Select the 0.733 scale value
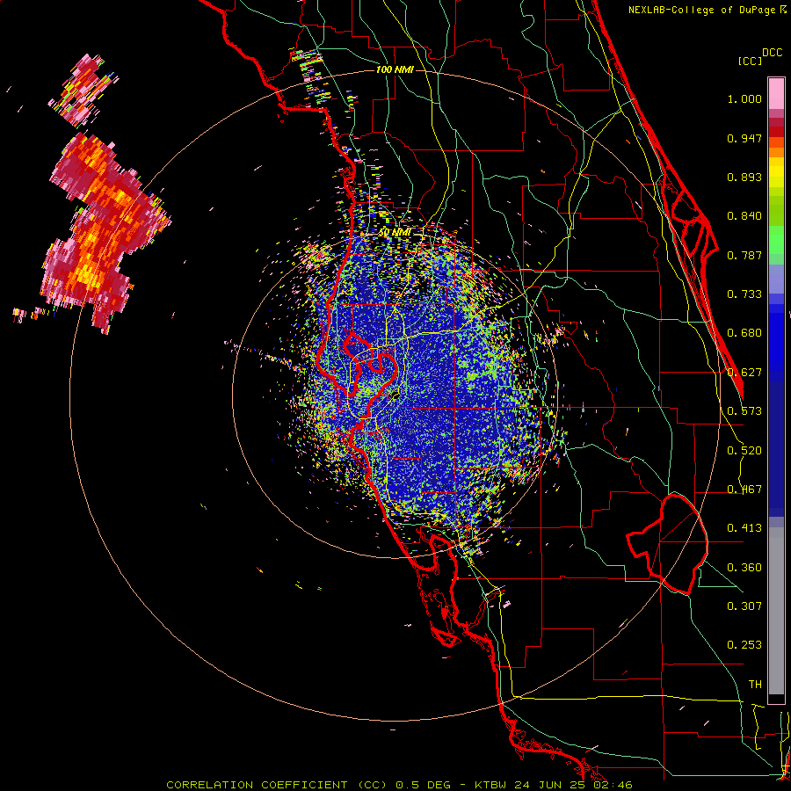 [x=744, y=294]
